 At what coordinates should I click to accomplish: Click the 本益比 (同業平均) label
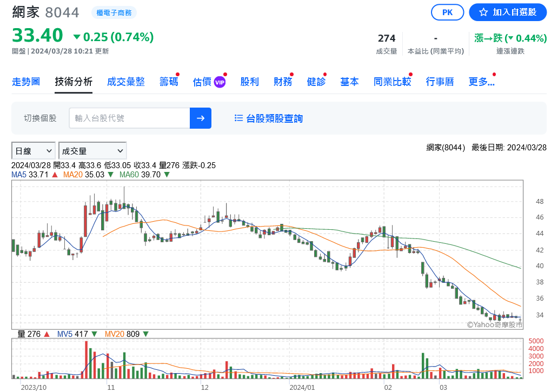[x=436, y=51]
